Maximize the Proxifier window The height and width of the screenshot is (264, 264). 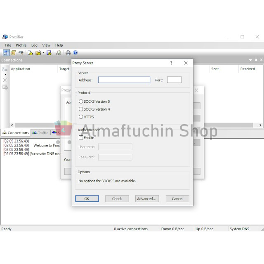tap(242, 37)
